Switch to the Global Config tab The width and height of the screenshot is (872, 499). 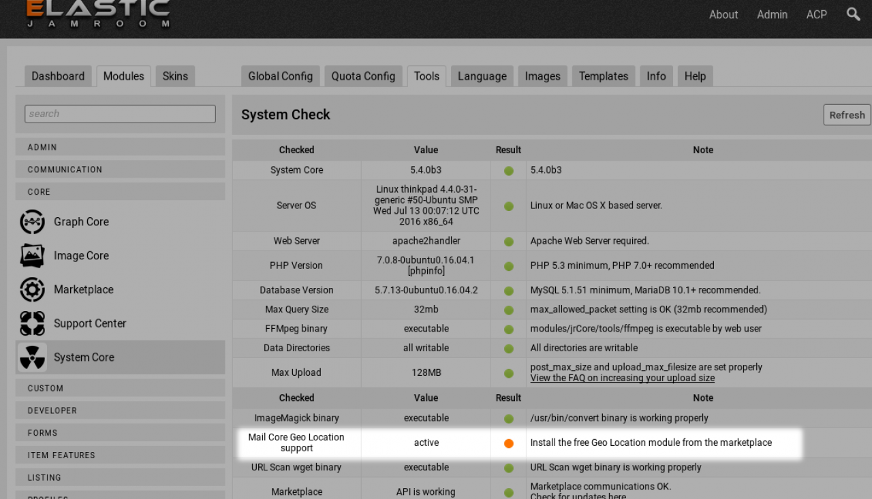(280, 76)
